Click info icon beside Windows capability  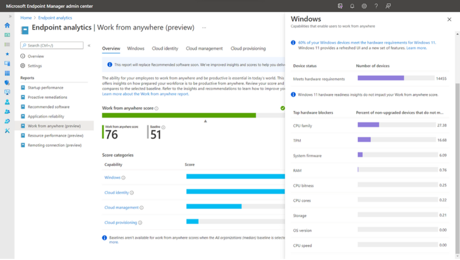point(124,178)
